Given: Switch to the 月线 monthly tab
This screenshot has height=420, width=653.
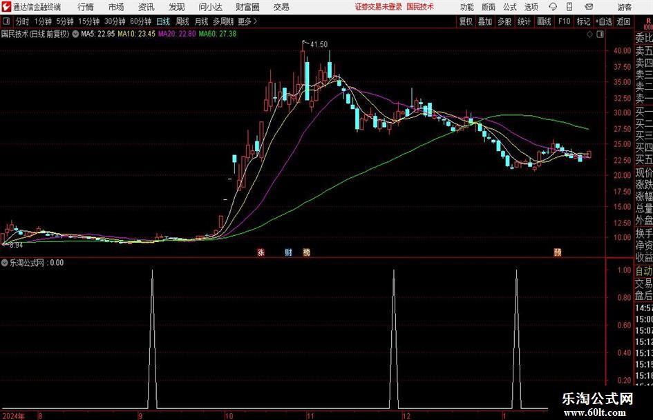Looking at the screenshot, I should pos(202,21).
